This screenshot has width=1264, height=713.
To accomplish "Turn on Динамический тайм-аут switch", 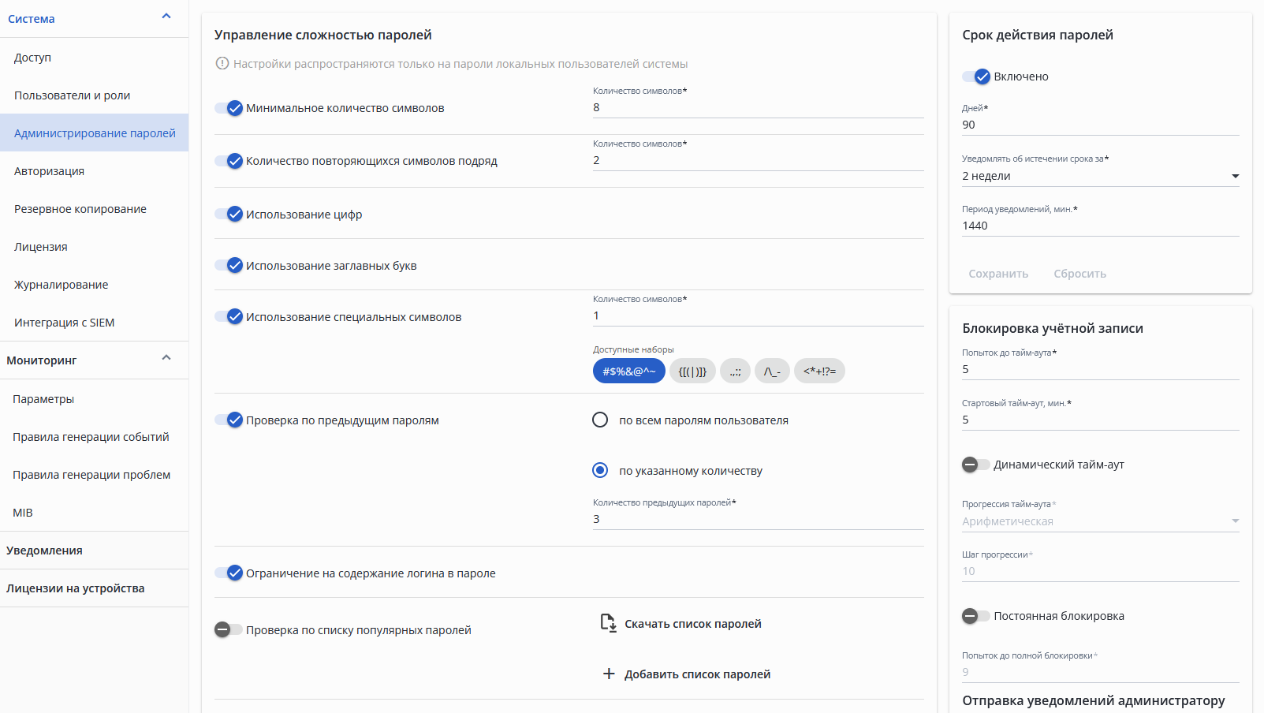I will pyautogui.click(x=975, y=465).
